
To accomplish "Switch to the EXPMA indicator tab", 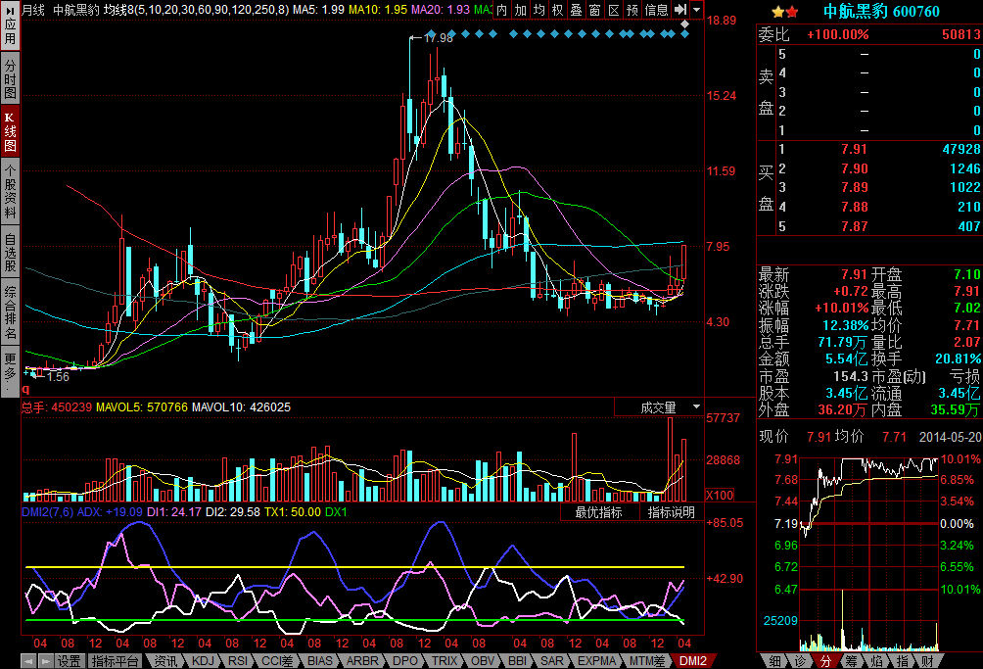I will coord(597,661).
